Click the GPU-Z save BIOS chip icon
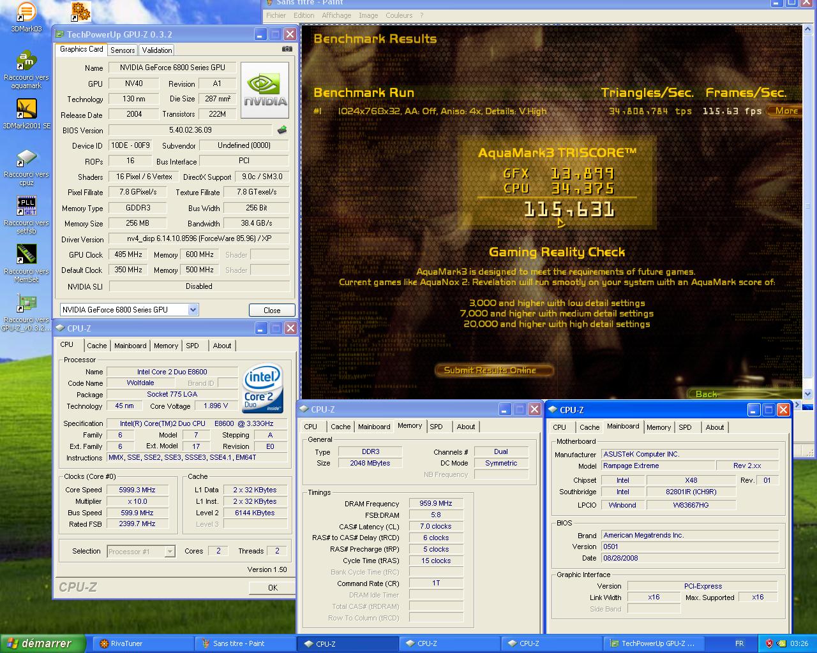The width and height of the screenshot is (817, 653). point(281,130)
